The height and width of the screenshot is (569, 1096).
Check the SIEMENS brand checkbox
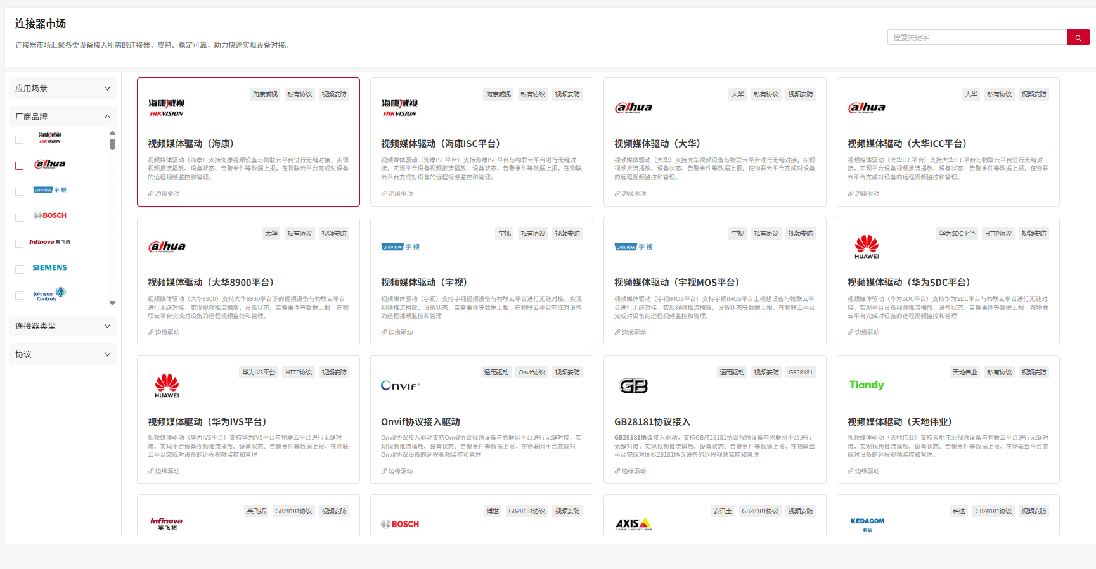[x=19, y=269]
